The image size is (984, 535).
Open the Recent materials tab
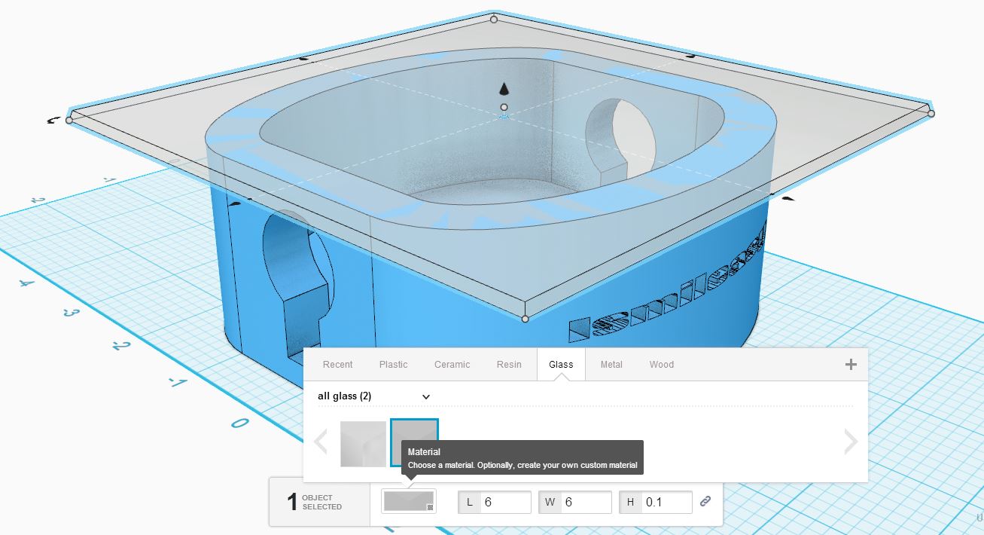337,365
